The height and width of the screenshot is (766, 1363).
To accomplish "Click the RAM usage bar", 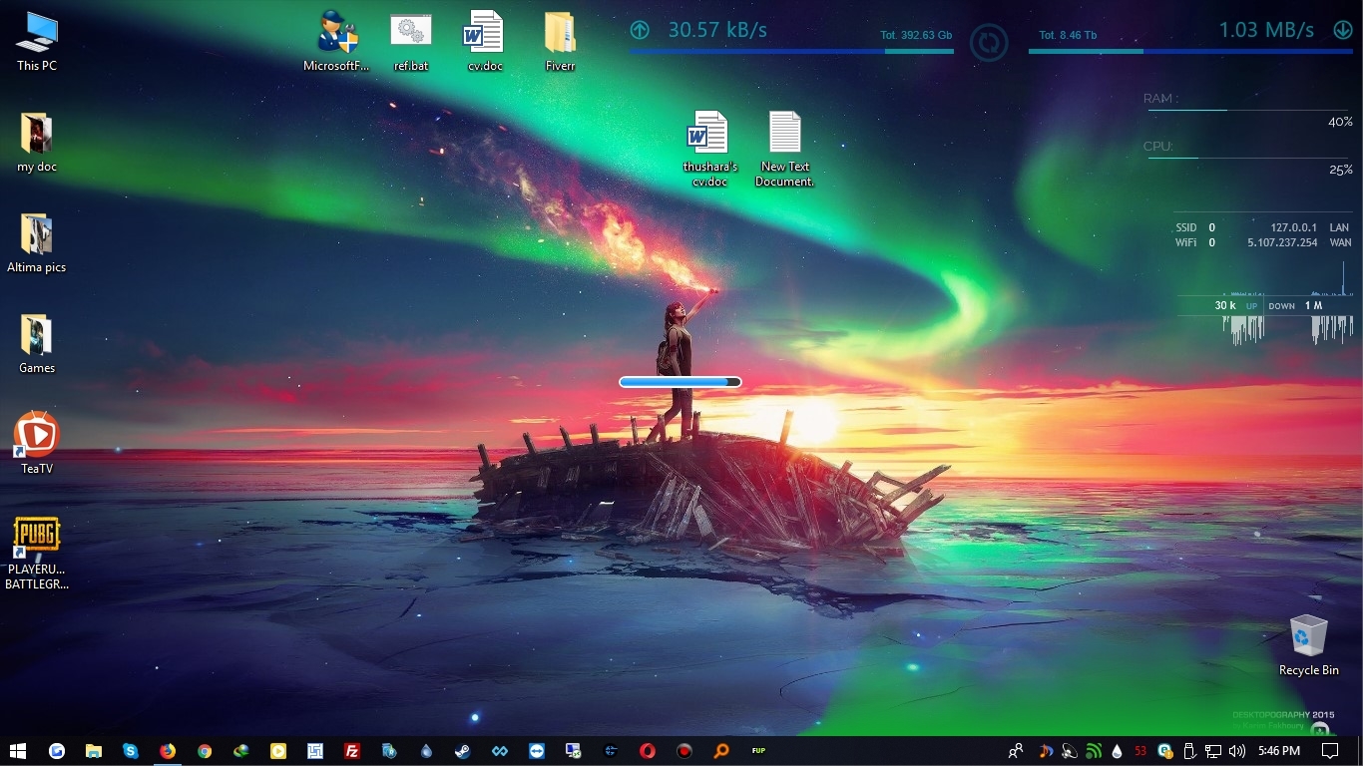I will [x=1248, y=110].
